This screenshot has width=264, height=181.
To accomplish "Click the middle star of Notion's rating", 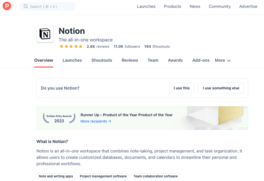I will point(71,46).
